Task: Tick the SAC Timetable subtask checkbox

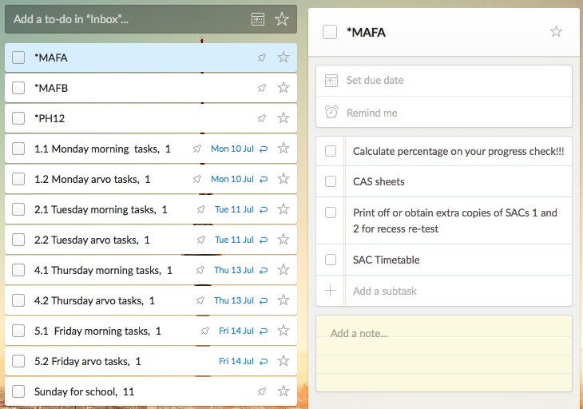Action: (x=331, y=260)
